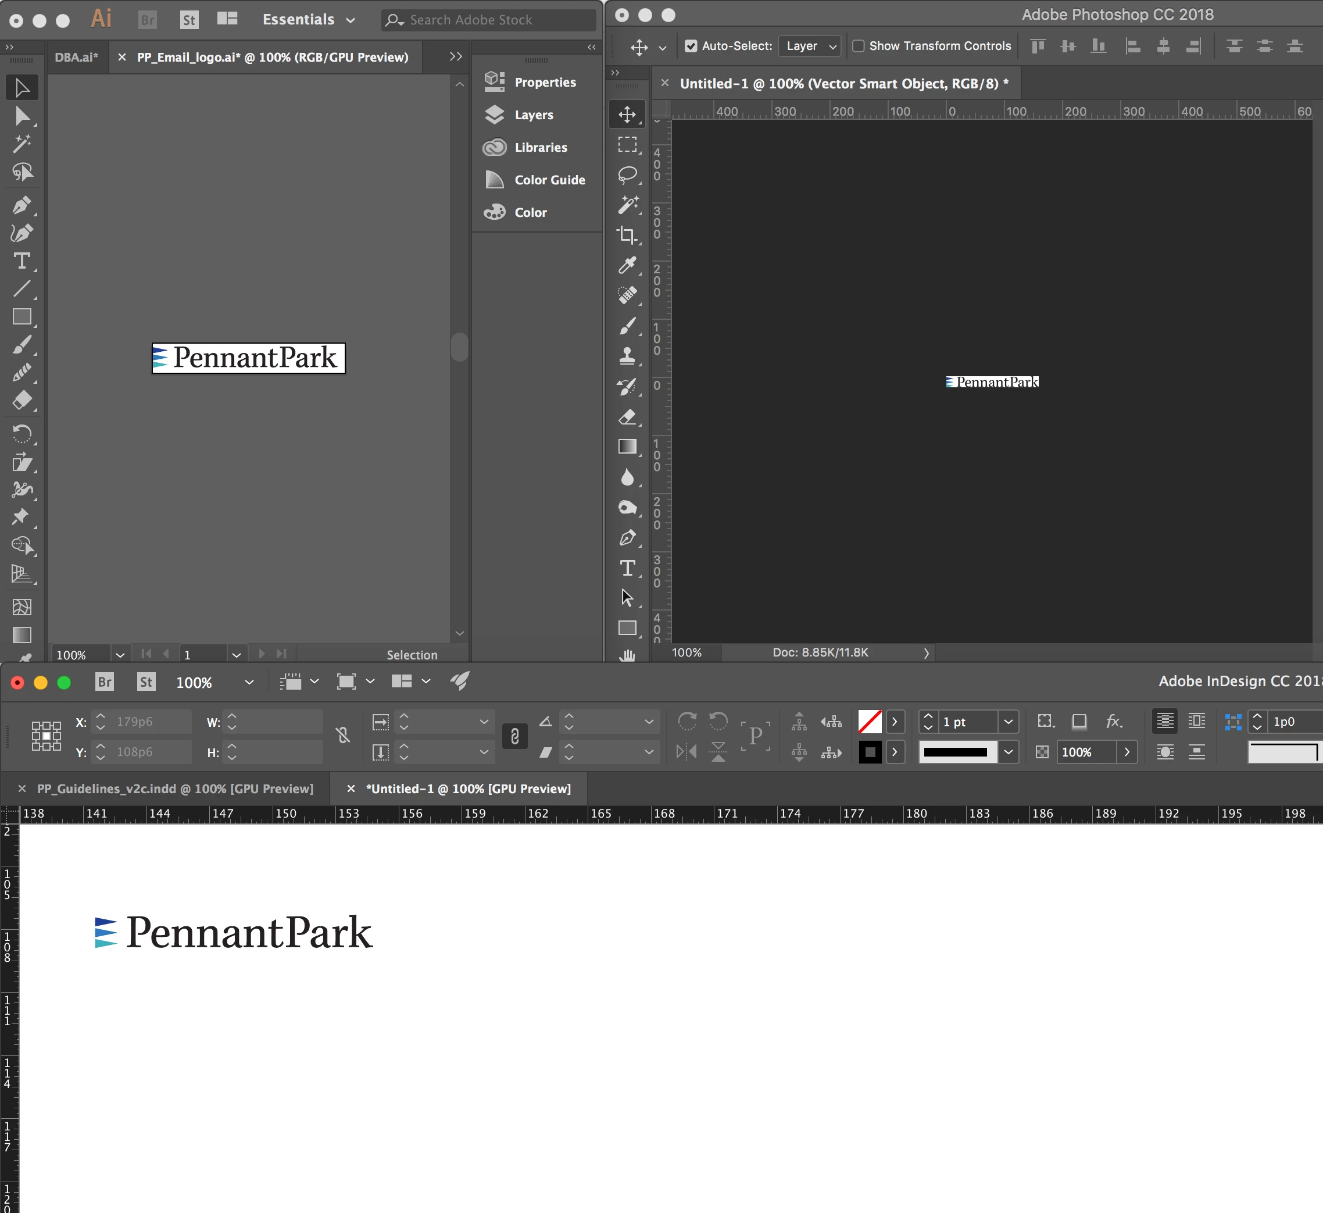1323x1213 pixels.
Task: Disable the Auto-Select checkbox
Action: (691, 46)
